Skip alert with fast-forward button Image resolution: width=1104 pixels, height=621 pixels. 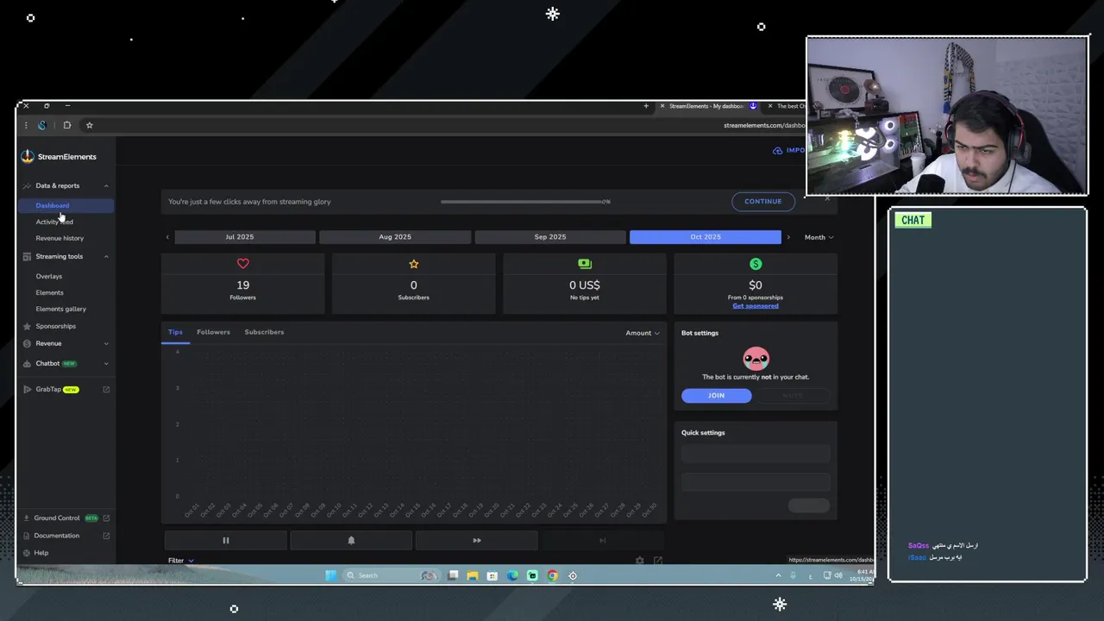point(477,540)
